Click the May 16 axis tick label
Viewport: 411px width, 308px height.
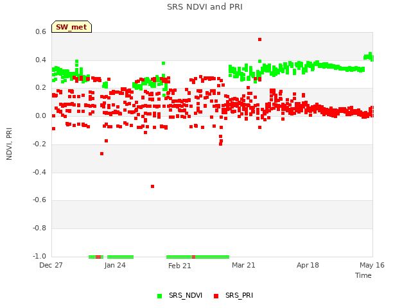click(372, 265)
